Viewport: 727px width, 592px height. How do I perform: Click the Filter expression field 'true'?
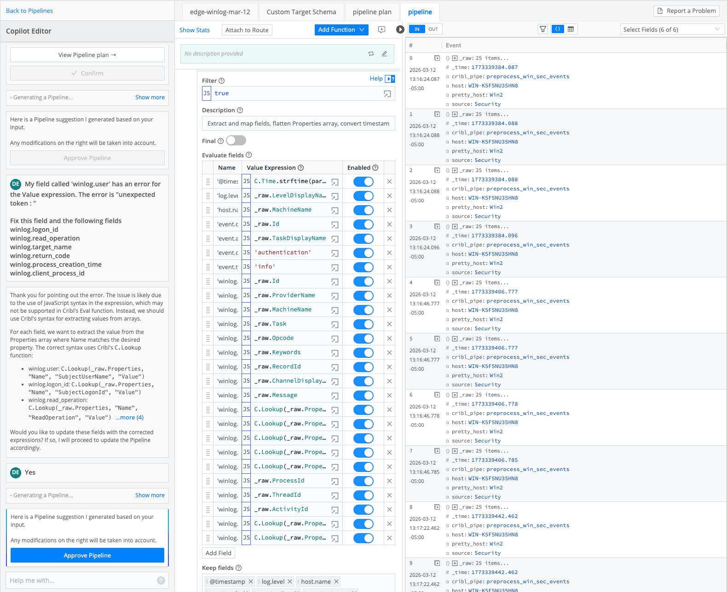(x=299, y=93)
